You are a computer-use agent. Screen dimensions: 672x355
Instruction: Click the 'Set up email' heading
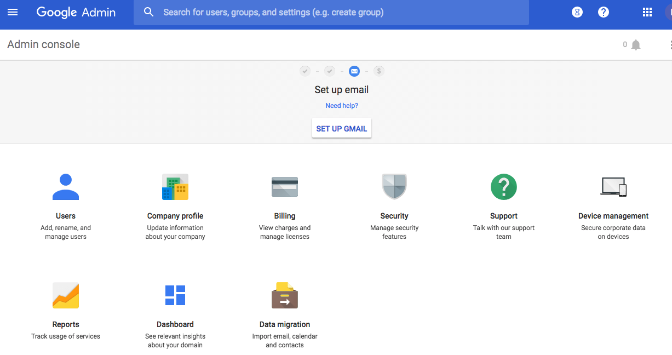pos(342,90)
